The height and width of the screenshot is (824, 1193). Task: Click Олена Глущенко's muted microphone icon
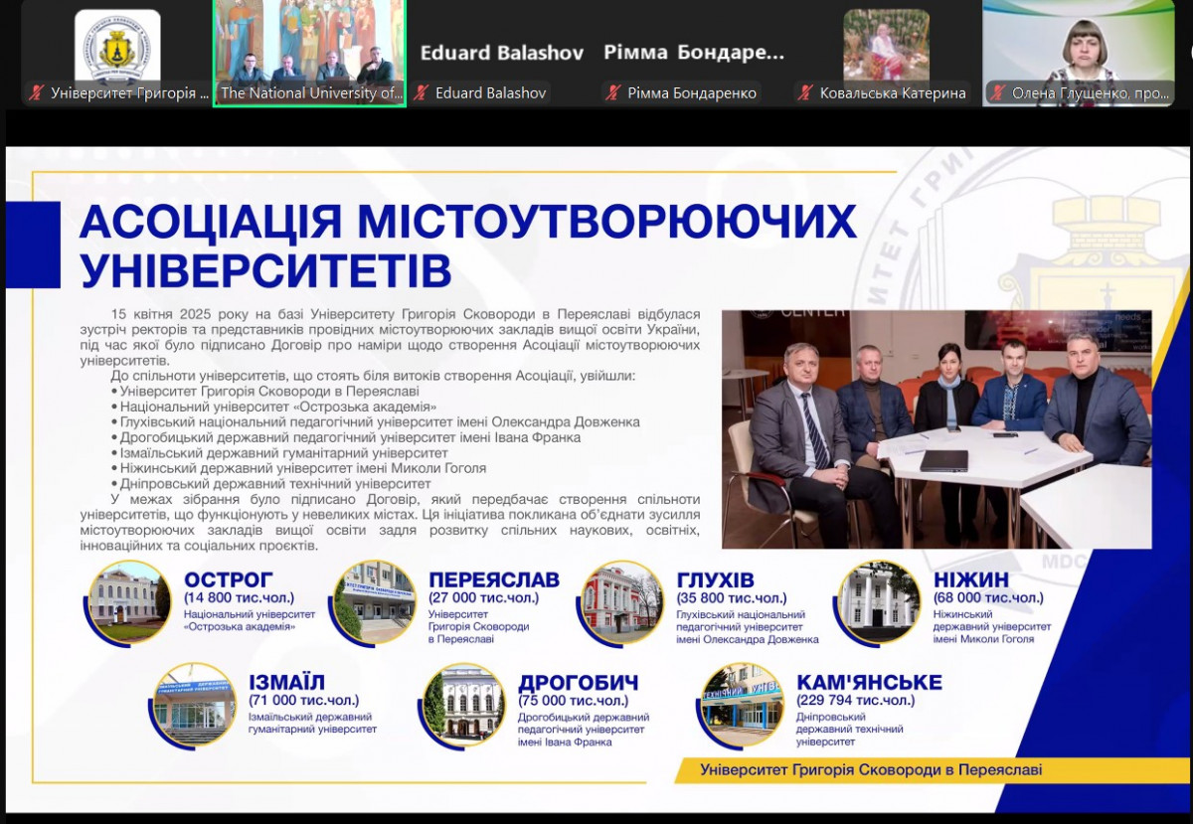click(999, 93)
